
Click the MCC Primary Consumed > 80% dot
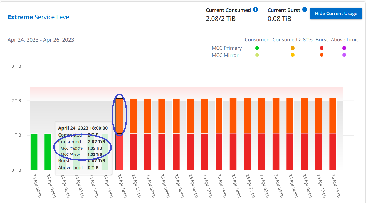(x=292, y=48)
